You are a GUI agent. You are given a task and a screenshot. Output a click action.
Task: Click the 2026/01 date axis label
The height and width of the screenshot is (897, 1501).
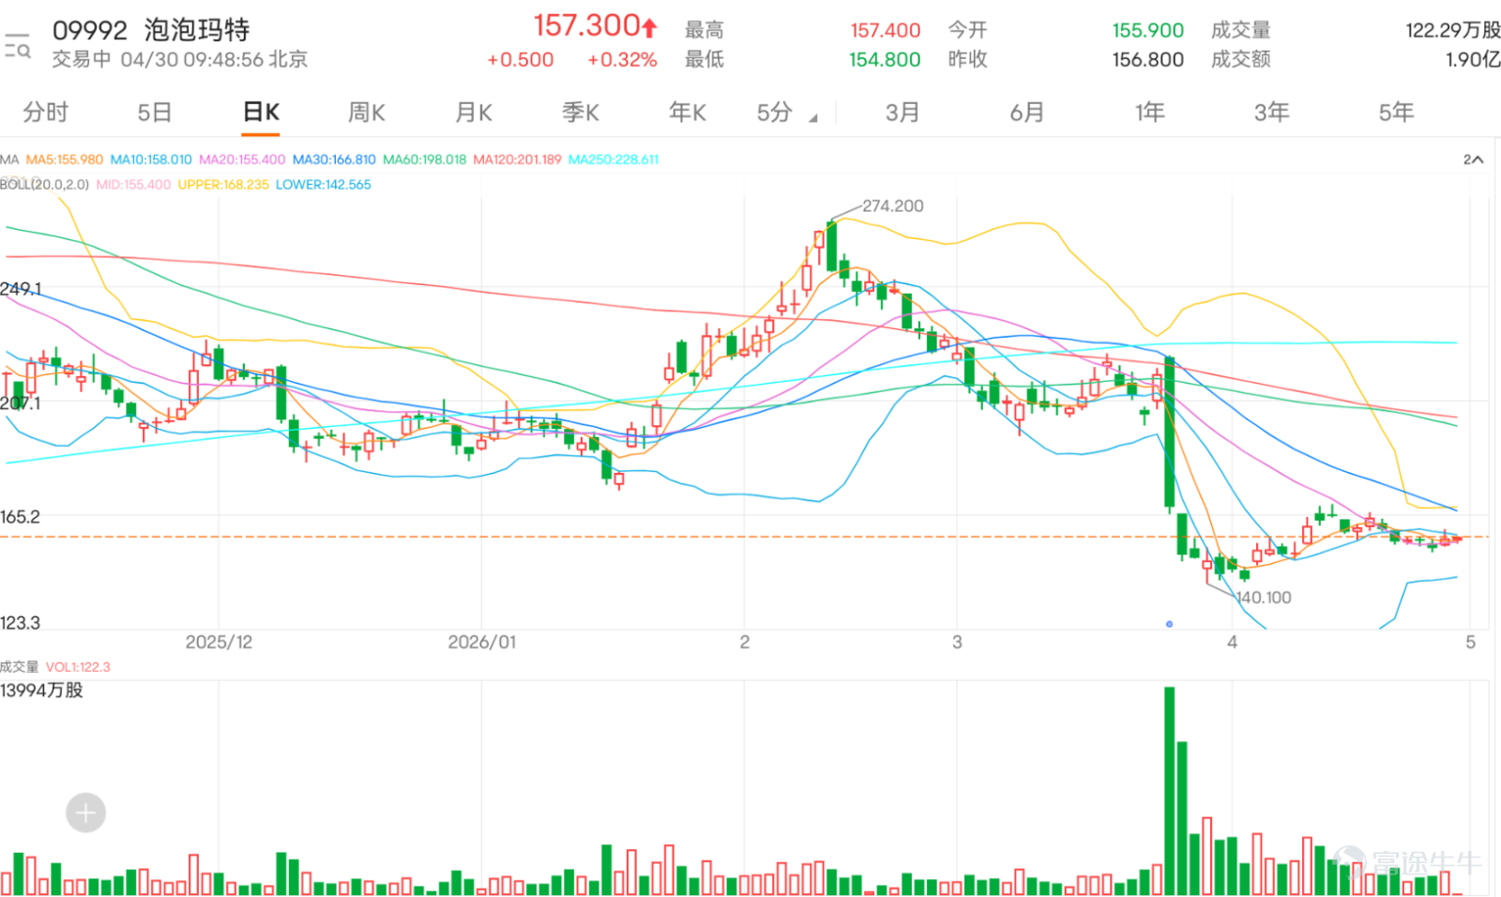click(x=481, y=642)
